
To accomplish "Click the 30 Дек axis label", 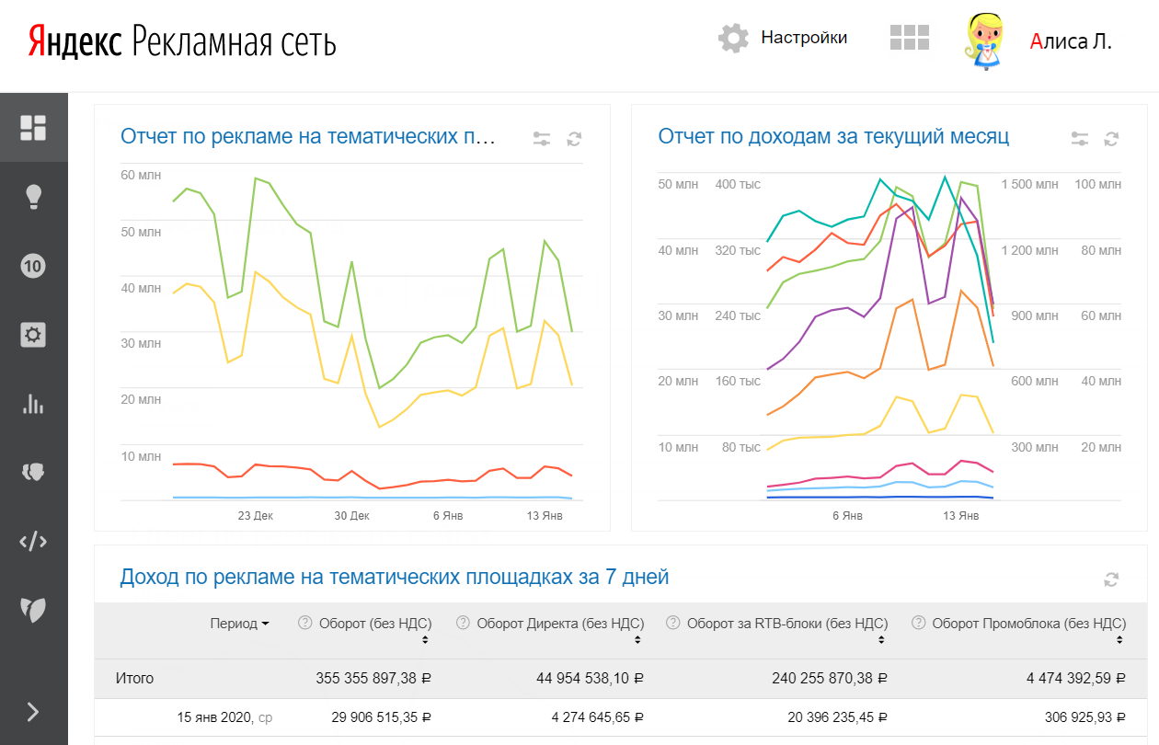I will tap(351, 515).
